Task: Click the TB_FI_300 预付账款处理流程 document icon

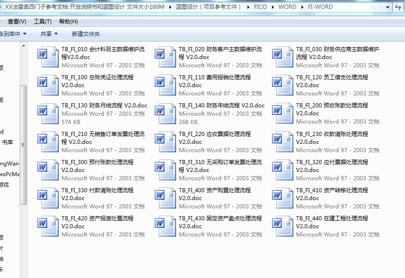Action: 48,170
